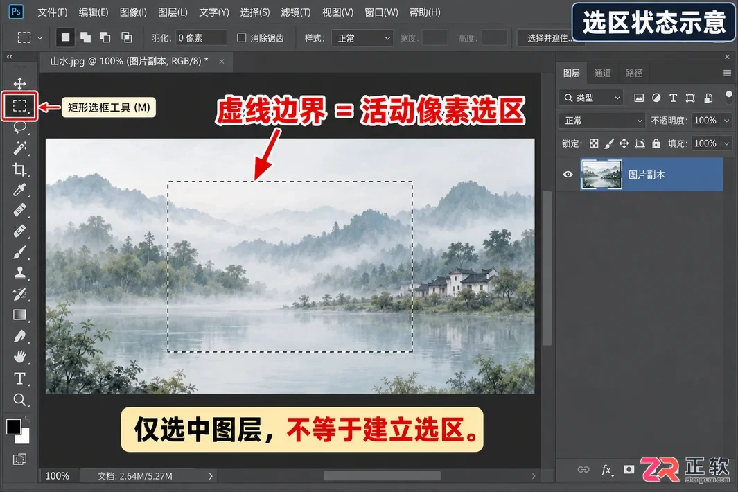The image size is (738, 492).
Task: Select the Crop tool
Action: coord(19,170)
